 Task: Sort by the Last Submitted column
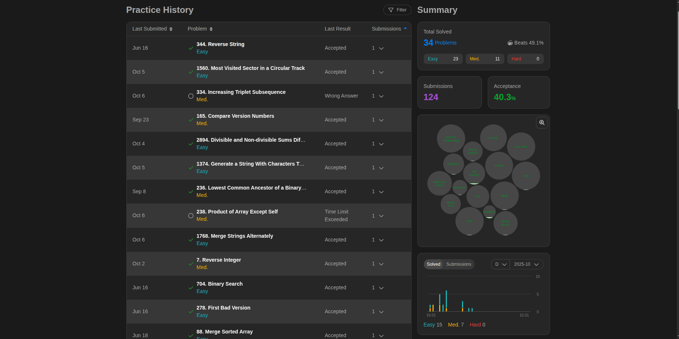pos(152,29)
